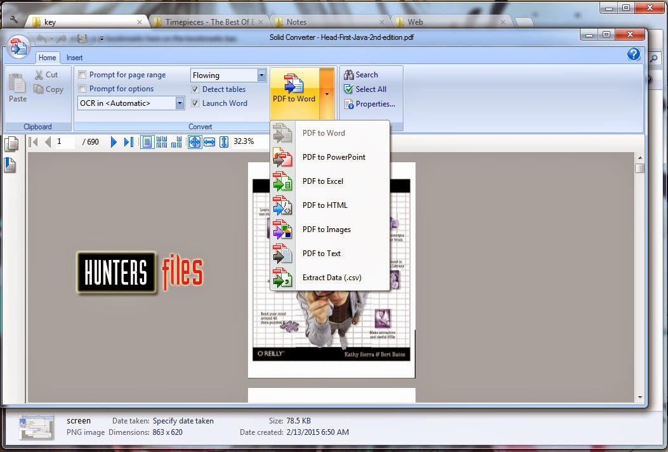Uncheck Detect tables checkbox
Screen dimensions: 668x452
click(x=195, y=89)
